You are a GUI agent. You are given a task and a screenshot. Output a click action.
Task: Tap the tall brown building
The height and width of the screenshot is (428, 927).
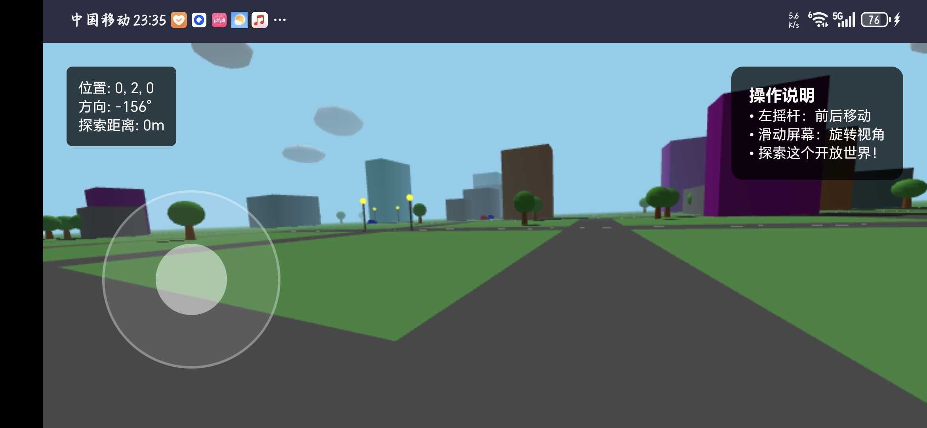coord(527,182)
